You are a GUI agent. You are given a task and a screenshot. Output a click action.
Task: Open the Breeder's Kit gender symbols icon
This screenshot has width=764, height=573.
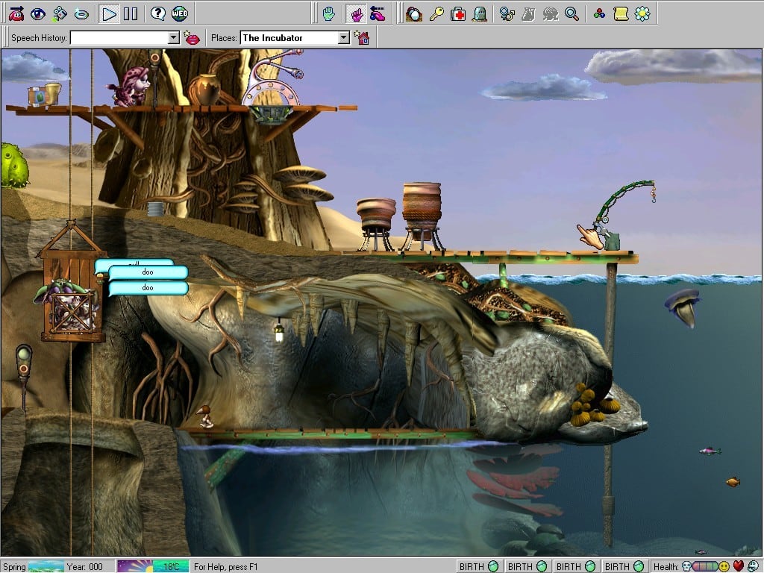(x=507, y=13)
